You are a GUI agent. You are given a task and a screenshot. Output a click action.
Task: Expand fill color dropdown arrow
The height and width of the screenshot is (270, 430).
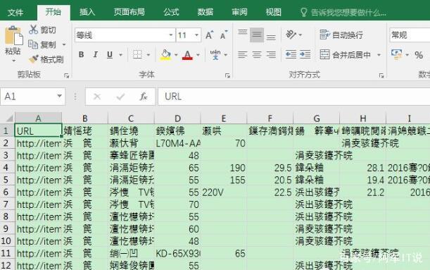point(176,55)
